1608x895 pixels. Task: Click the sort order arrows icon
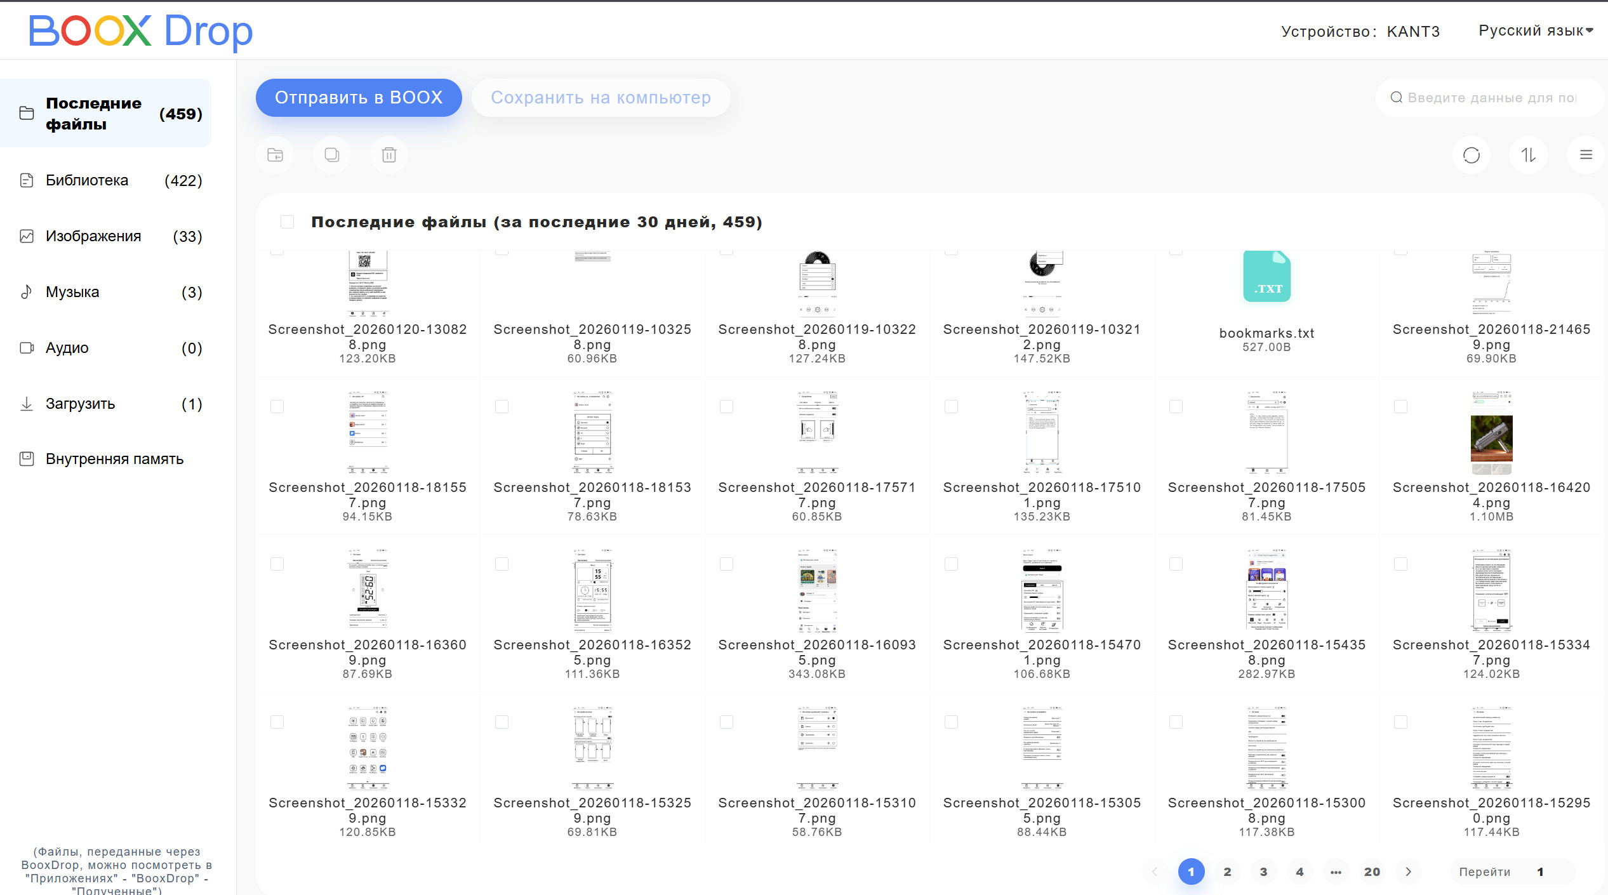[1528, 155]
